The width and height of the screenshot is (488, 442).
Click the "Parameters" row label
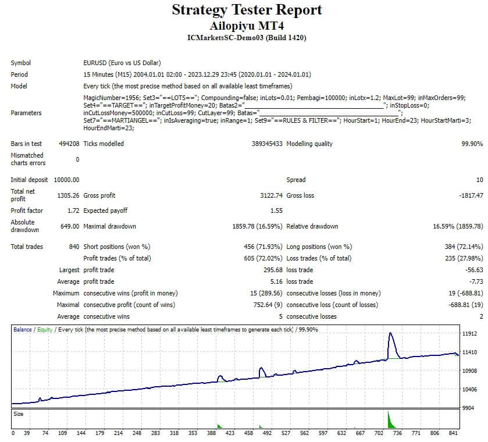click(x=26, y=113)
